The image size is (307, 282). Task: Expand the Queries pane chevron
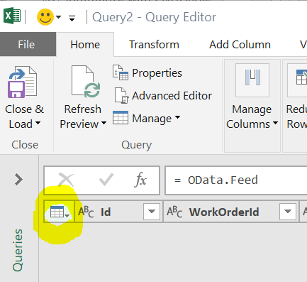(18, 180)
